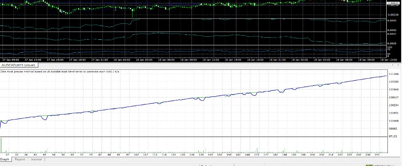Click the 97102 balance axis label

(393, 137)
